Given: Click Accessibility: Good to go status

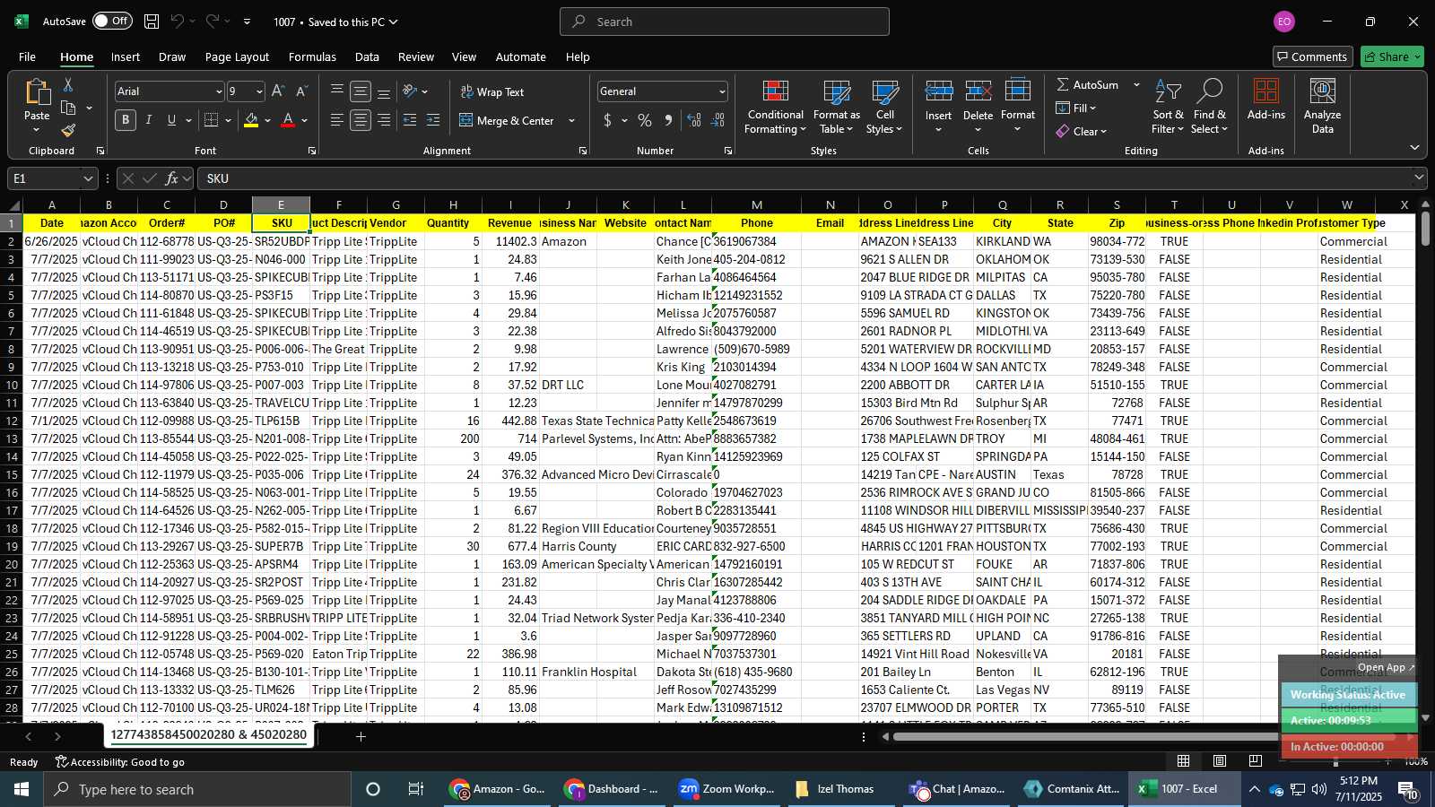Looking at the screenshot, I should coord(120,762).
